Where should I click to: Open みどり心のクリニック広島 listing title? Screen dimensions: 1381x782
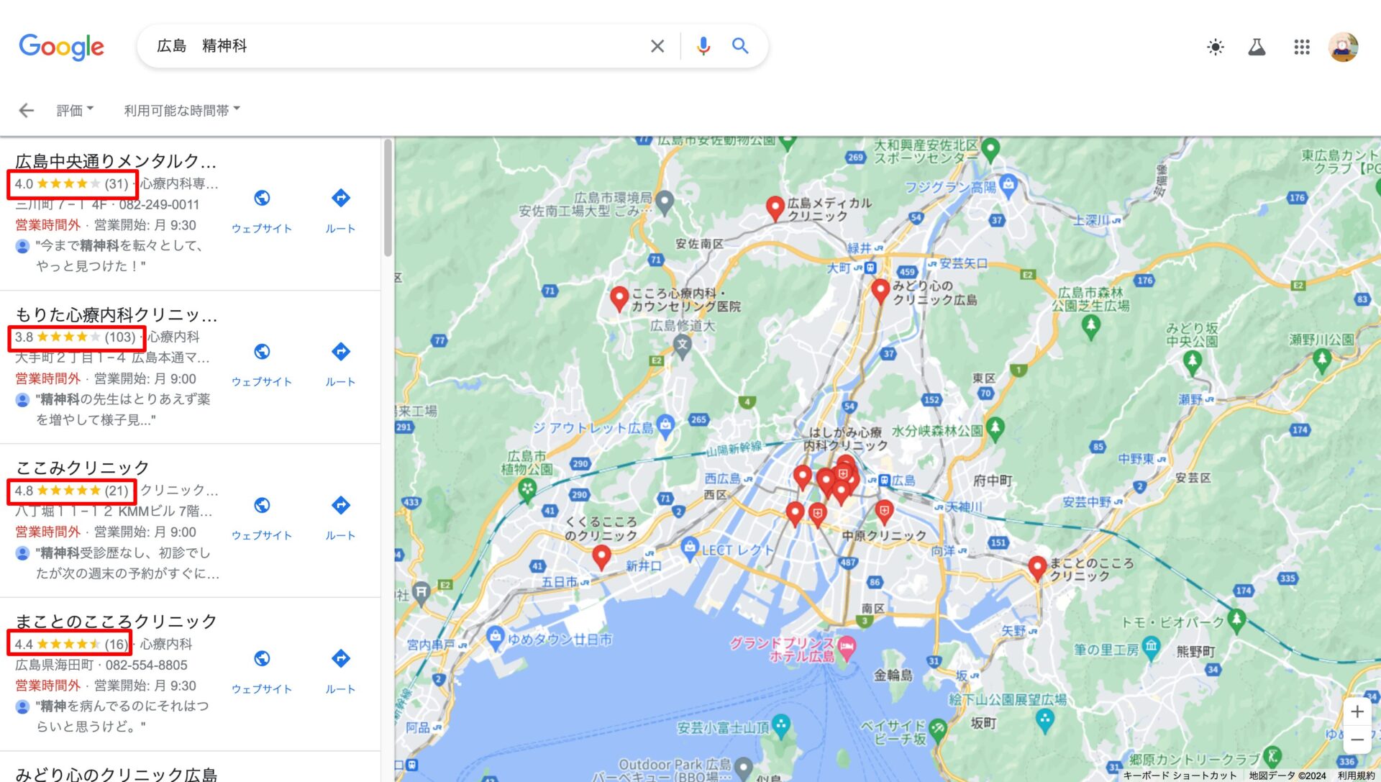[117, 774]
